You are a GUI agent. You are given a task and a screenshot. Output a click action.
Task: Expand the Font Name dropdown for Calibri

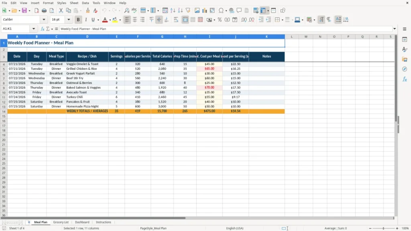[x=44, y=20]
